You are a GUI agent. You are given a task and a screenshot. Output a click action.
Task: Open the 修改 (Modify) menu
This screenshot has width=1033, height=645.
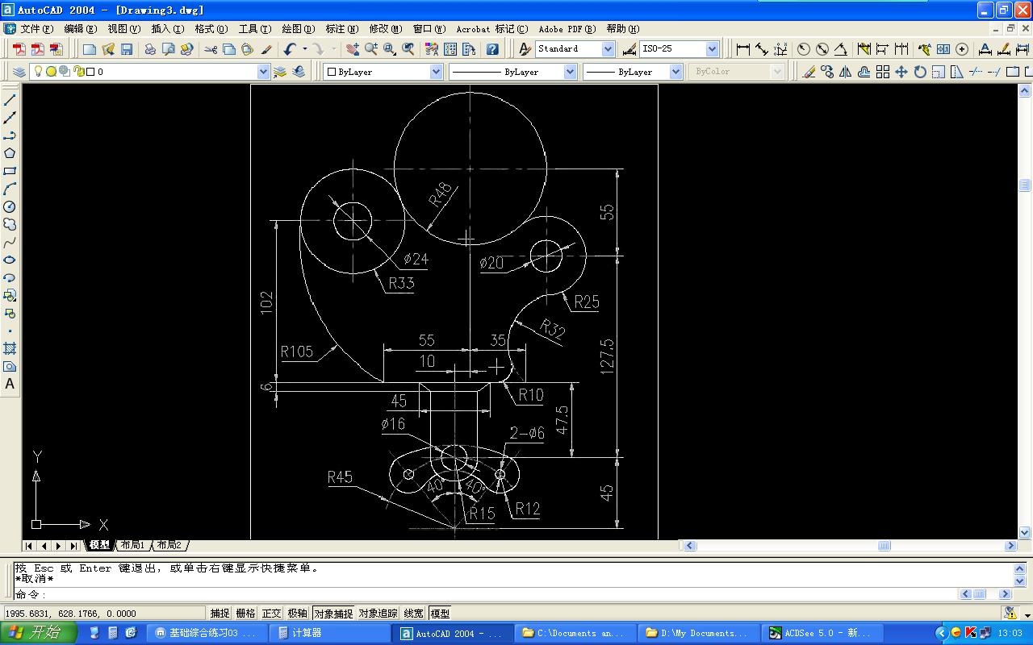tap(385, 29)
